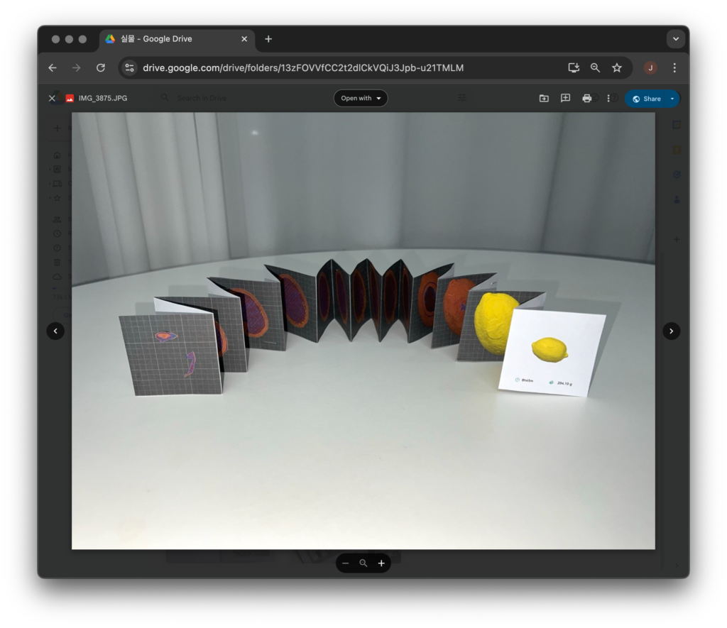727x628 pixels.
Task: Zoom out with the minus button
Action: [x=346, y=563]
